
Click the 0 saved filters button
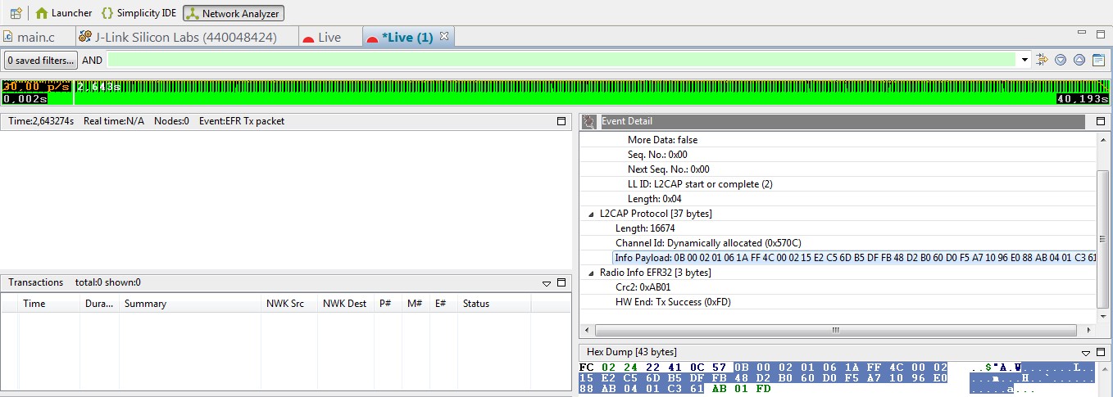point(40,60)
